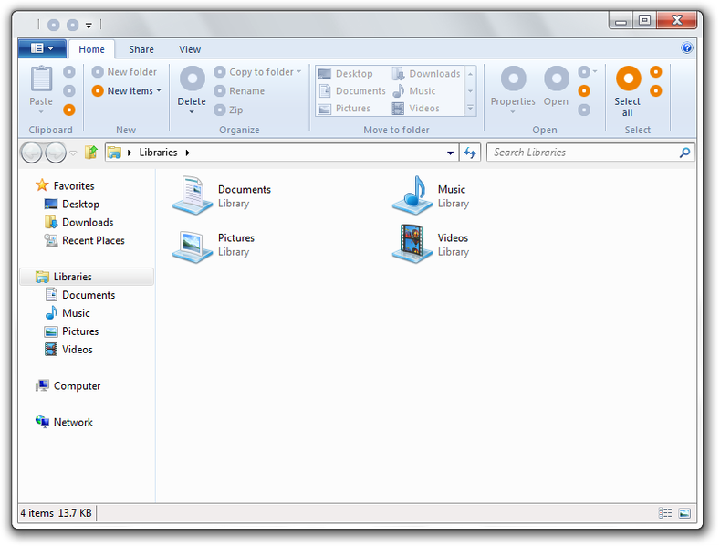Screen dimensions: 720x547
Task: Switch to large icons view in status bar
Action: pos(684,513)
